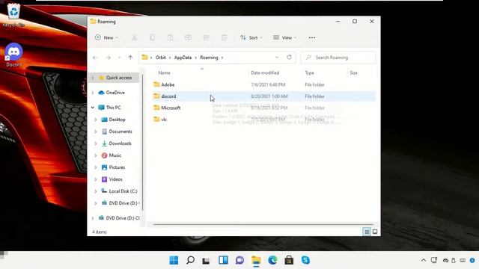Screen dimensions: 479x269
Task: Open recent locations chevron
Action: [x=120, y=58]
